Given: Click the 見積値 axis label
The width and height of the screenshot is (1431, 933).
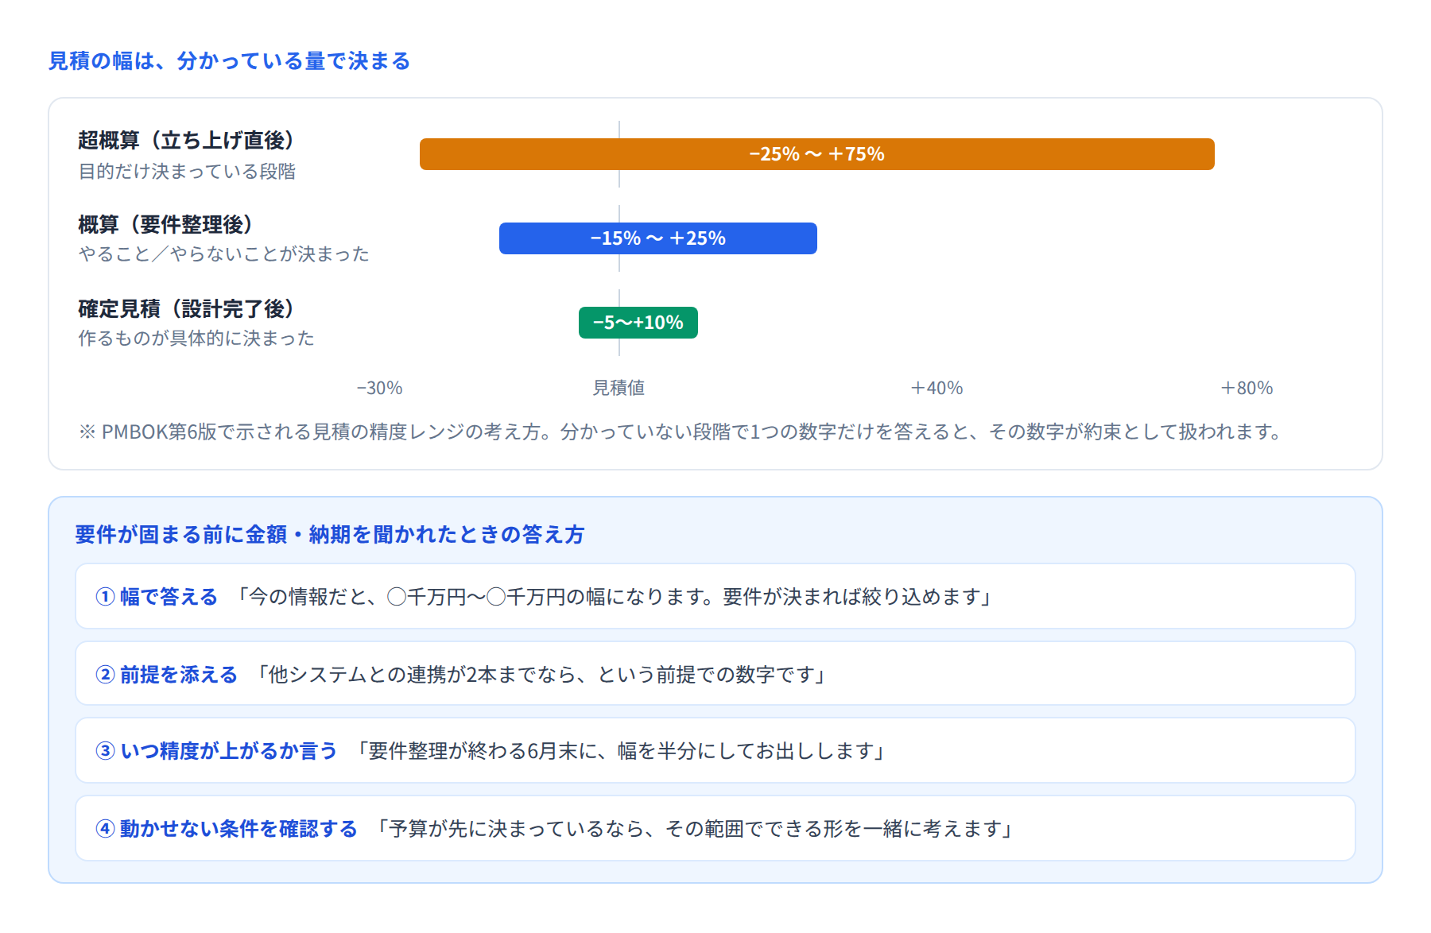Looking at the screenshot, I should [619, 388].
